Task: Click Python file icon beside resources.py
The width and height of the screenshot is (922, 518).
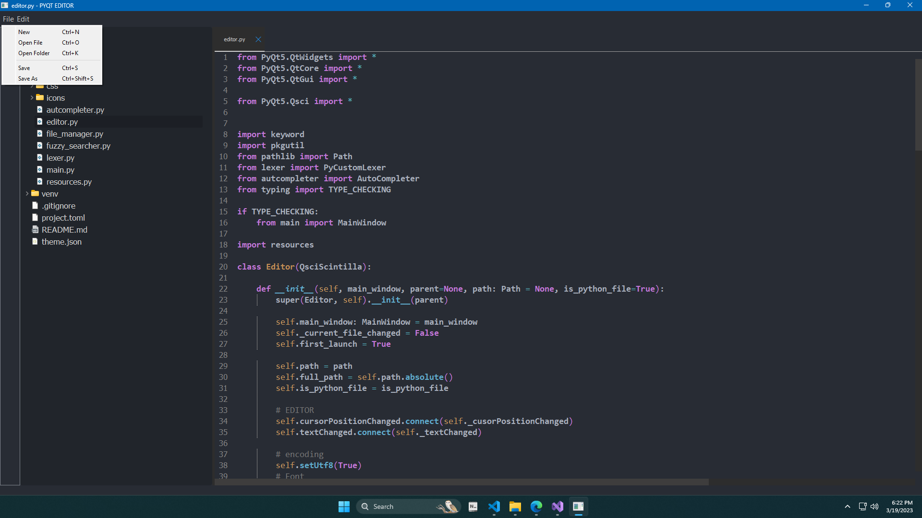Action: 40,182
